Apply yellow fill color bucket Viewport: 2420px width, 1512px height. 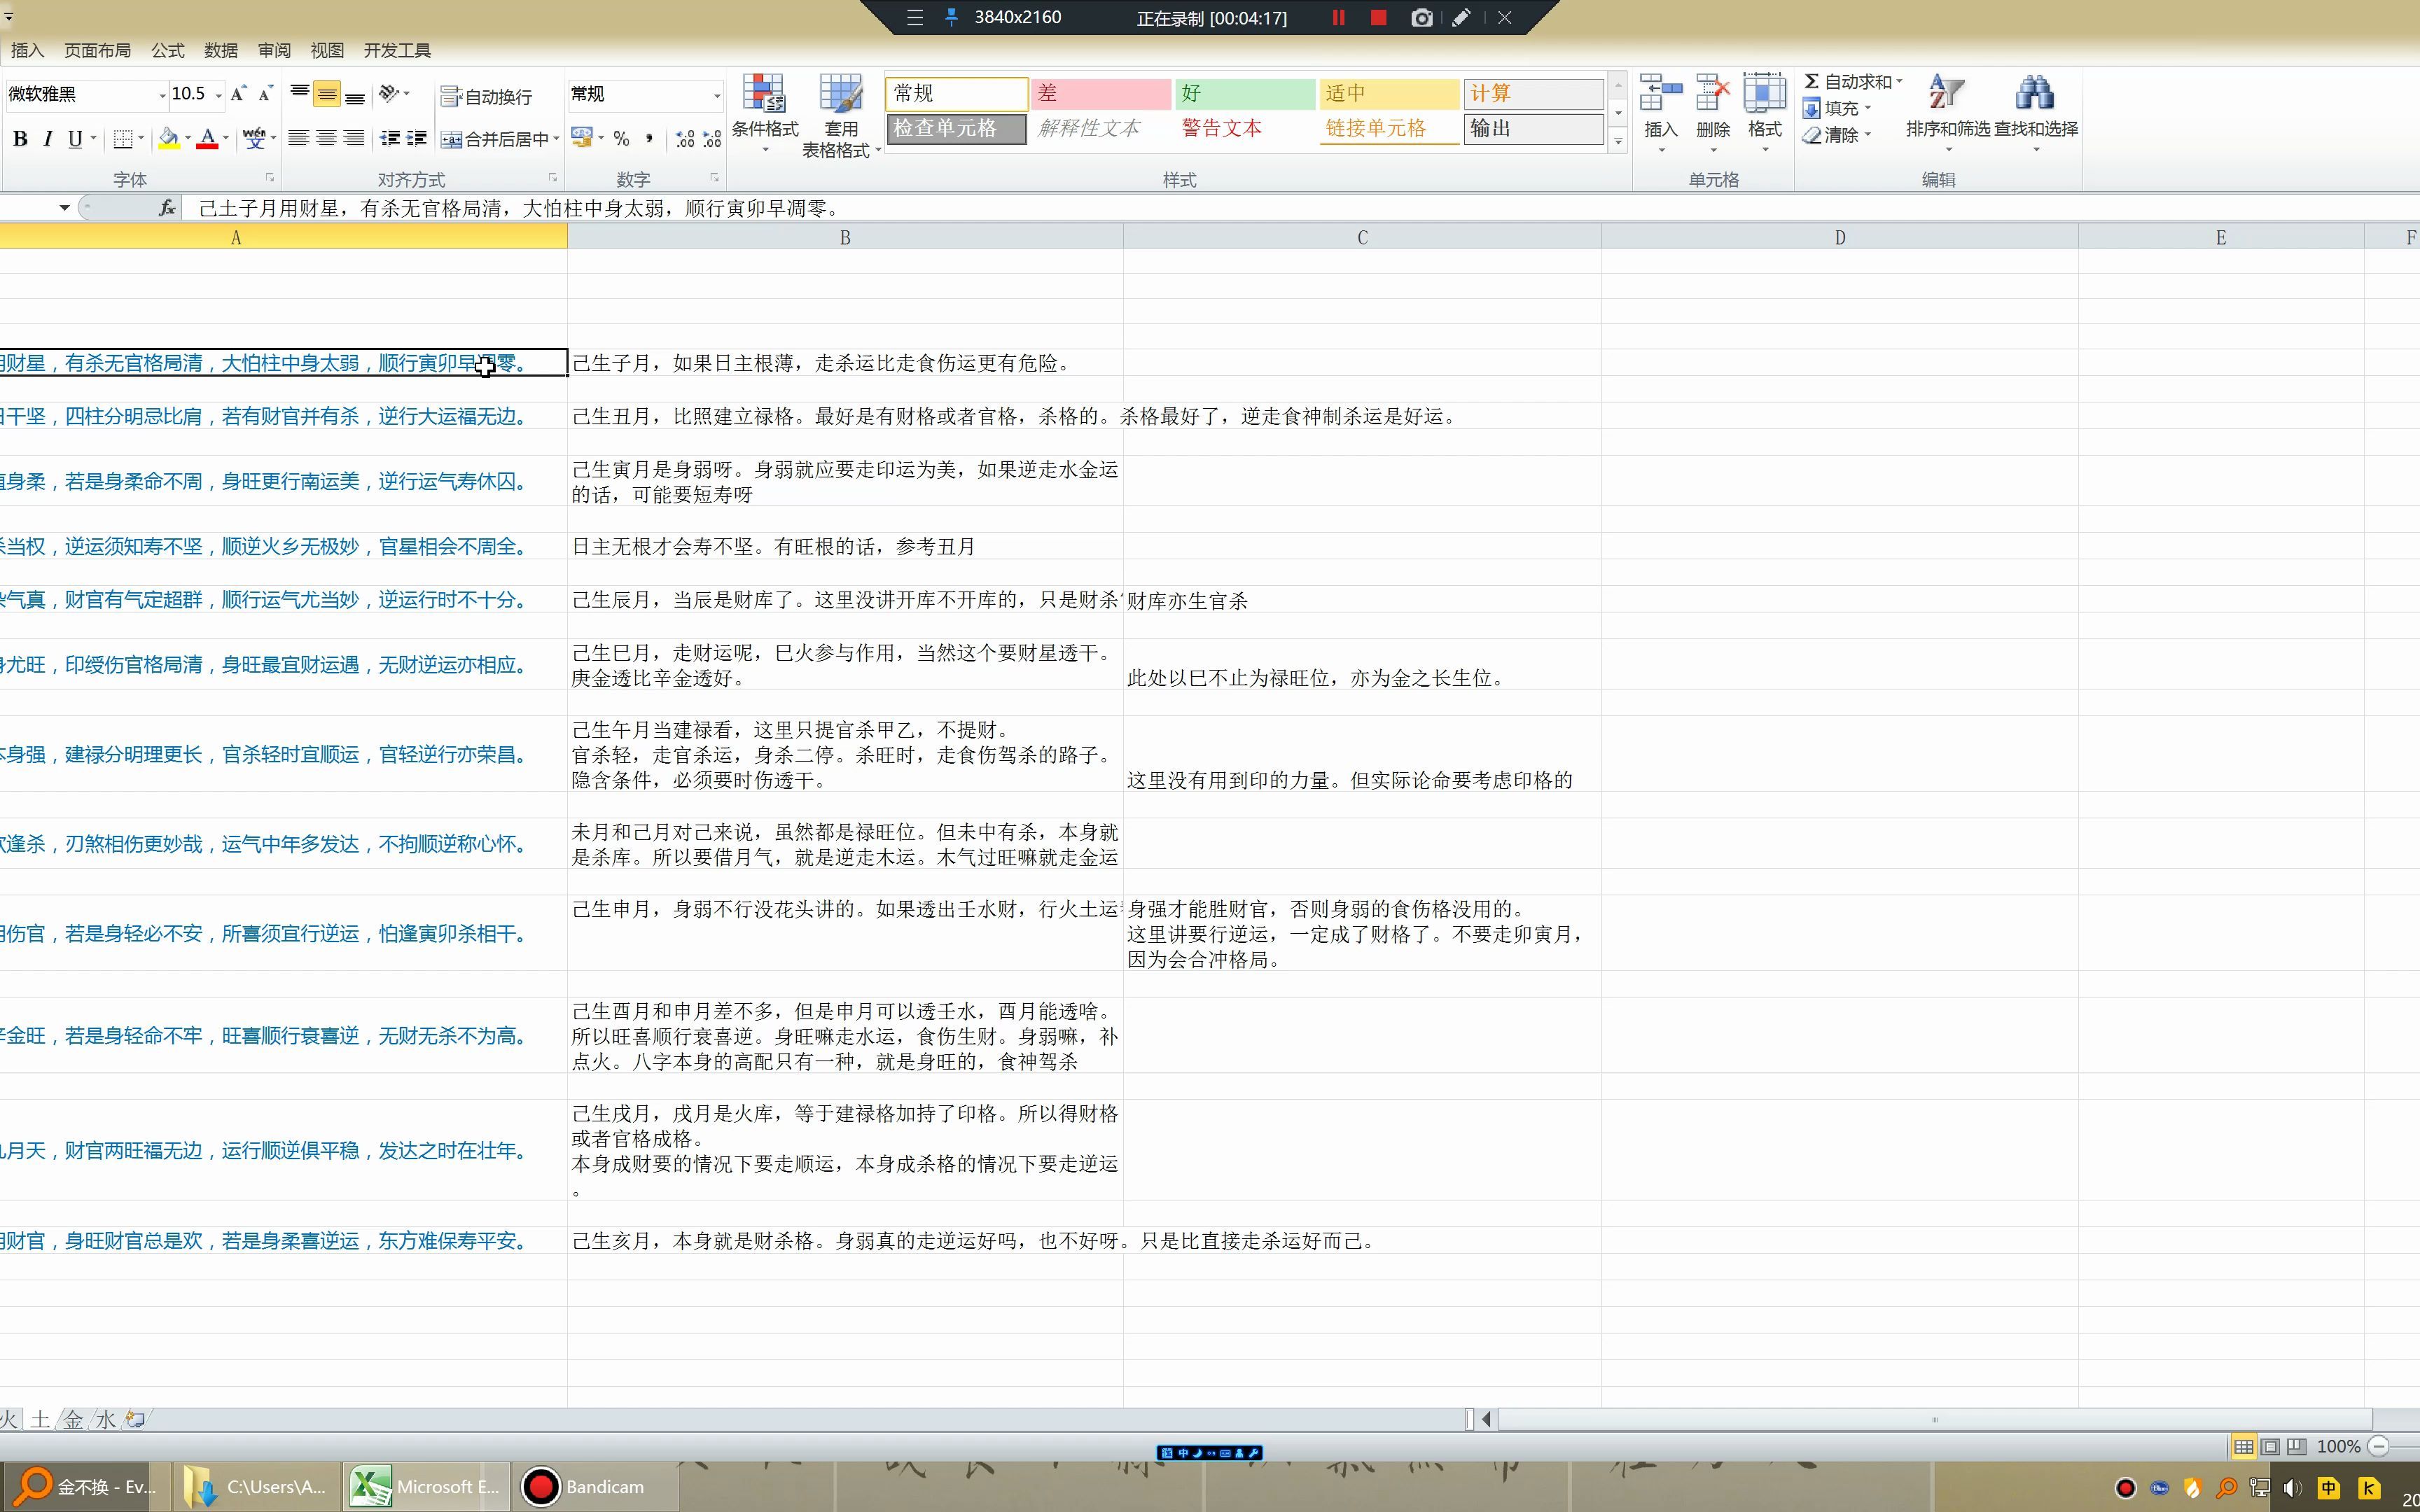[x=169, y=139]
